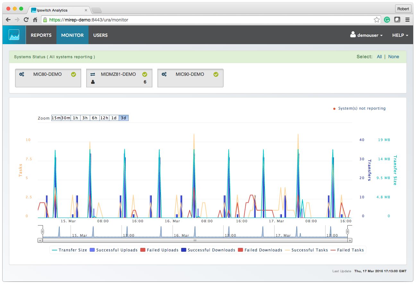416x285 pixels.
Task: Click the MIC80-DEMO gears icon
Action: pyautogui.click(x=21, y=74)
